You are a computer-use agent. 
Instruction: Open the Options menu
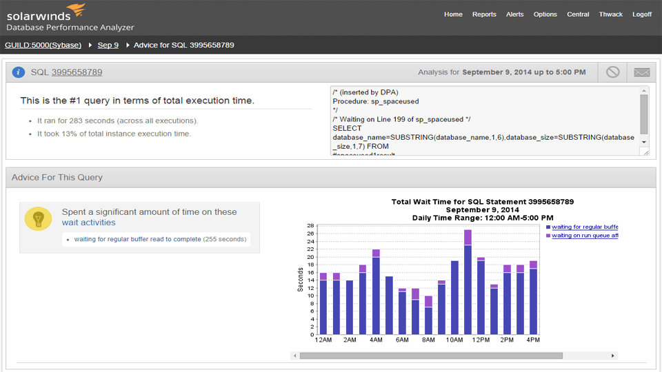click(x=545, y=14)
